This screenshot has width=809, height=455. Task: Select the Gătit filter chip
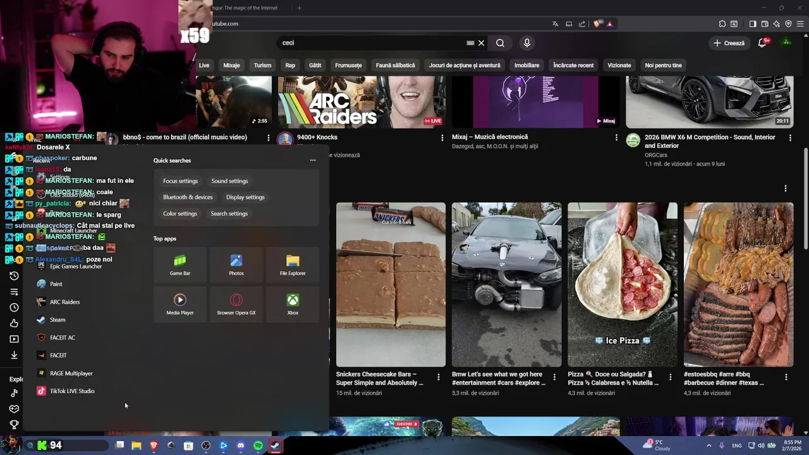315,65
